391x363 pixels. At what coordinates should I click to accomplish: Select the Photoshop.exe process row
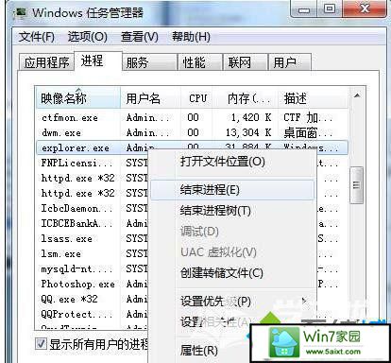coord(92,284)
